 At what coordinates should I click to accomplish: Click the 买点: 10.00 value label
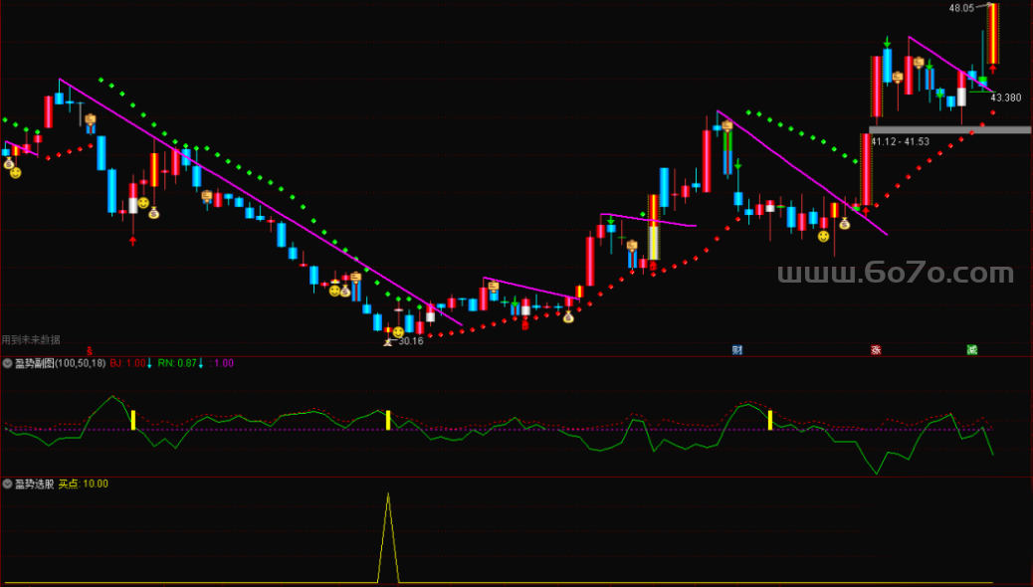84,484
